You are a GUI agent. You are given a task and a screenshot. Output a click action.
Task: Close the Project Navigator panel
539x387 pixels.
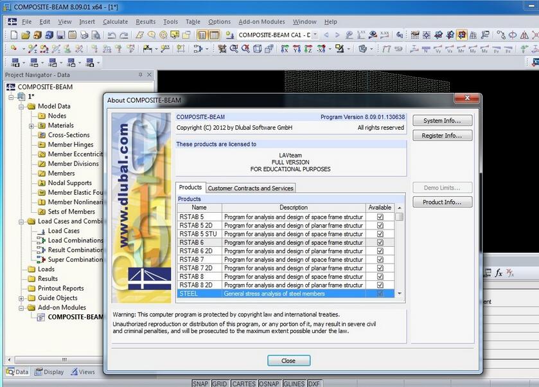pos(149,75)
